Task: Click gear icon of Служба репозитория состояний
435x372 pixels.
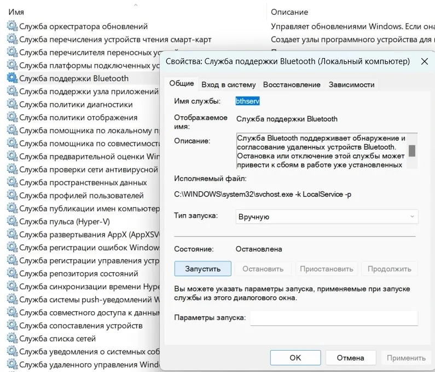Action: pos(12,273)
